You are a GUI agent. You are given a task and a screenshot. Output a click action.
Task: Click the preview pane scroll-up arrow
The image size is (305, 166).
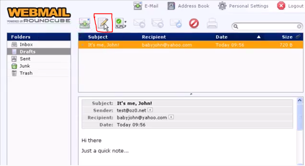pos(299,100)
